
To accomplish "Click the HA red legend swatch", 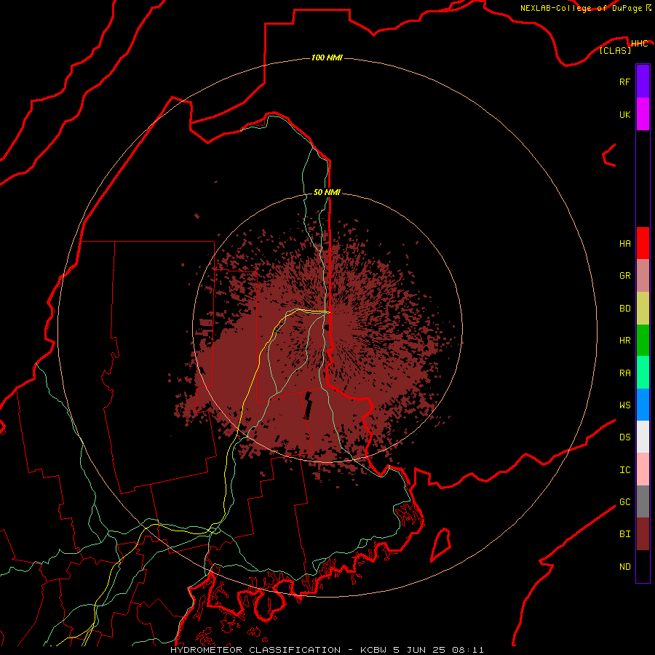I will [x=643, y=243].
